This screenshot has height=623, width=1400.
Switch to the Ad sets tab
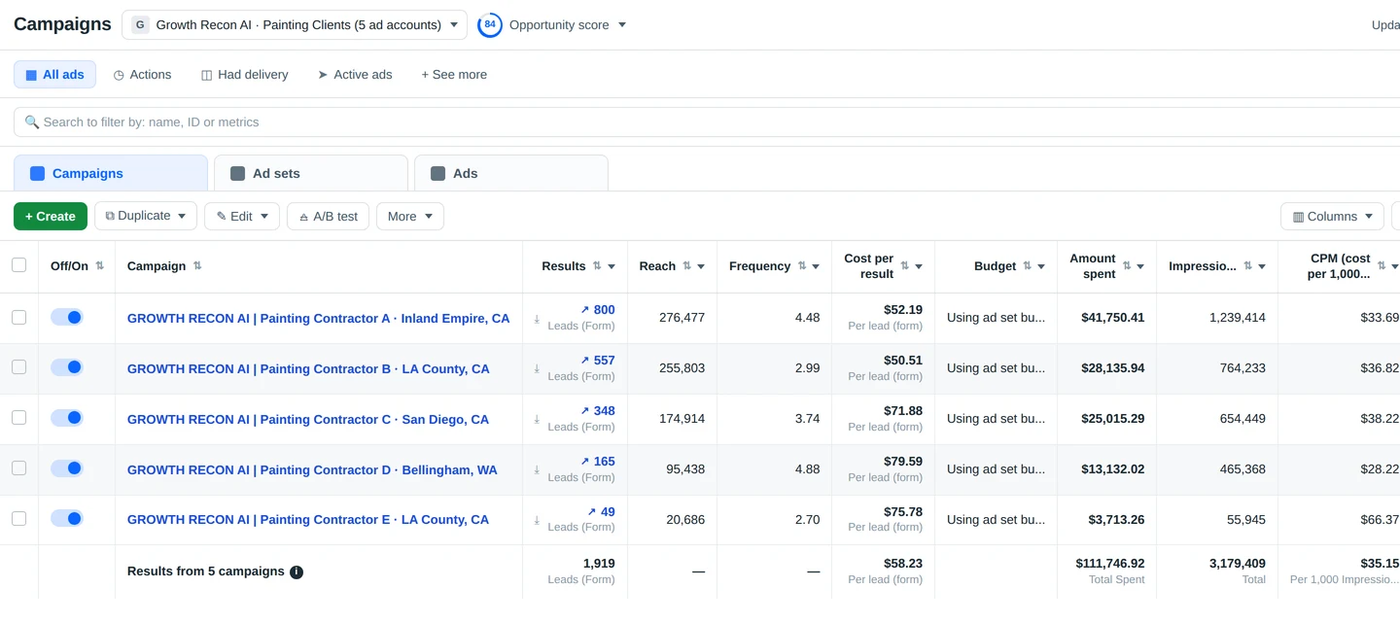(x=311, y=173)
